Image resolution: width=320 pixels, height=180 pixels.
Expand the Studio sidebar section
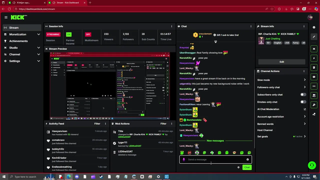point(38,48)
